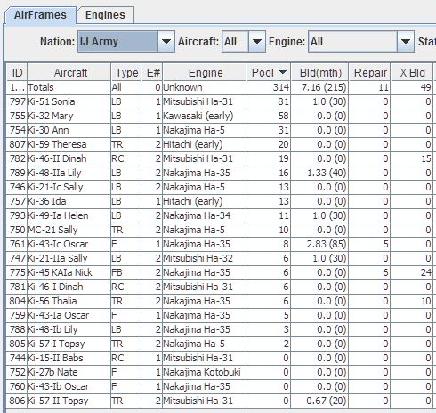Click the 2.83 (85) build rate cell
The width and height of the screenshot is (436, 413).
pyautogui.click(x=319, y=244)
